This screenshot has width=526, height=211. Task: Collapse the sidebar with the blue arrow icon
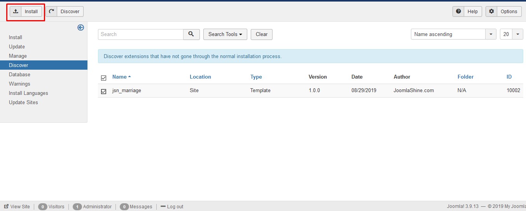pos(80,27)
